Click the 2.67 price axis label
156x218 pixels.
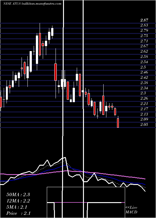click(x=144, y=46)
